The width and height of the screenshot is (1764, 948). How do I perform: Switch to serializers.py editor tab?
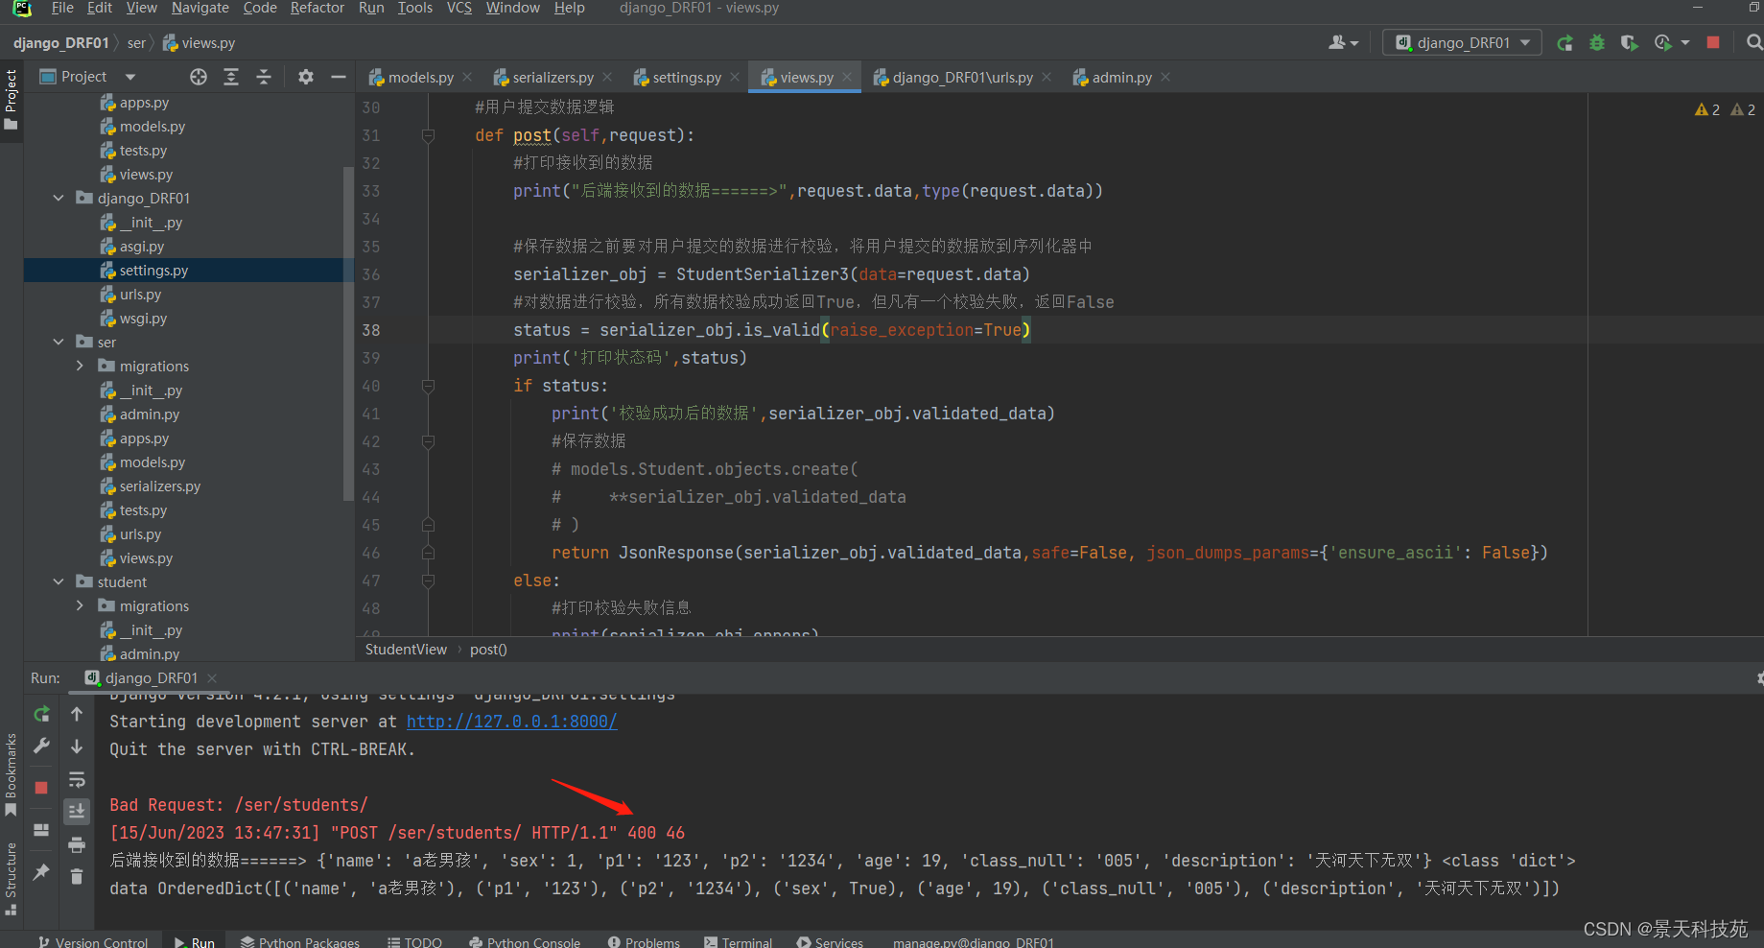click(553, 78)
